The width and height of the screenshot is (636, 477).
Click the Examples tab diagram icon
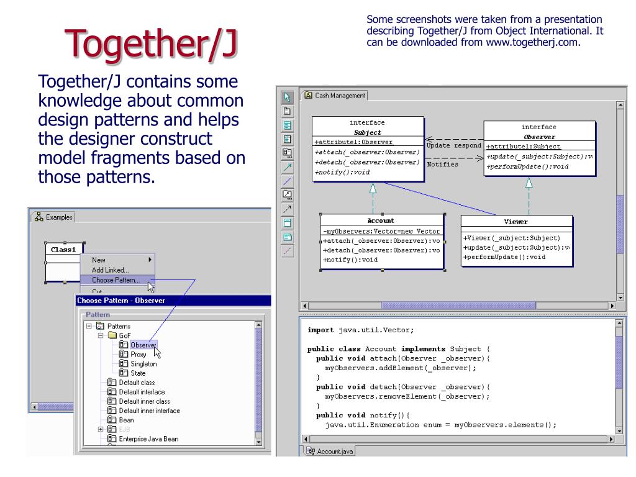pyautogui.click(x=39, y=217)
